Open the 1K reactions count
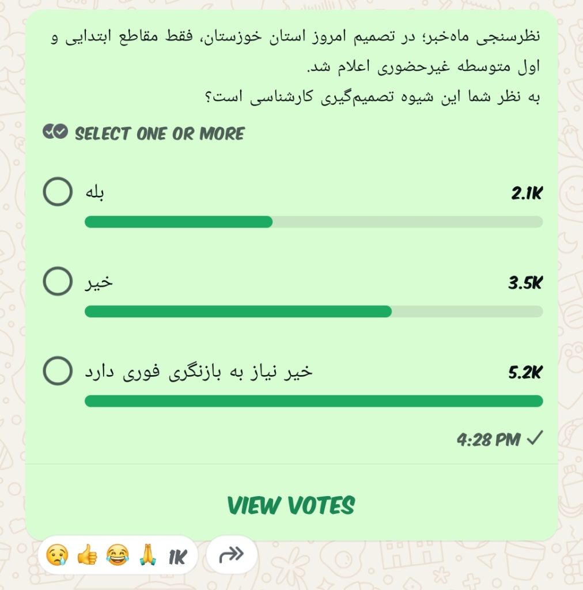The image size is (583, 590). click(177, 557)
